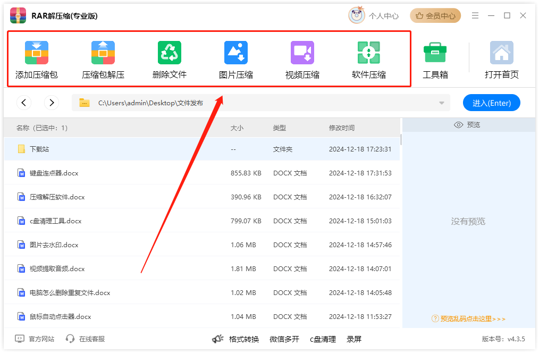
Task: Open 个人中心 avatar icon
Action: coord(357,15)
